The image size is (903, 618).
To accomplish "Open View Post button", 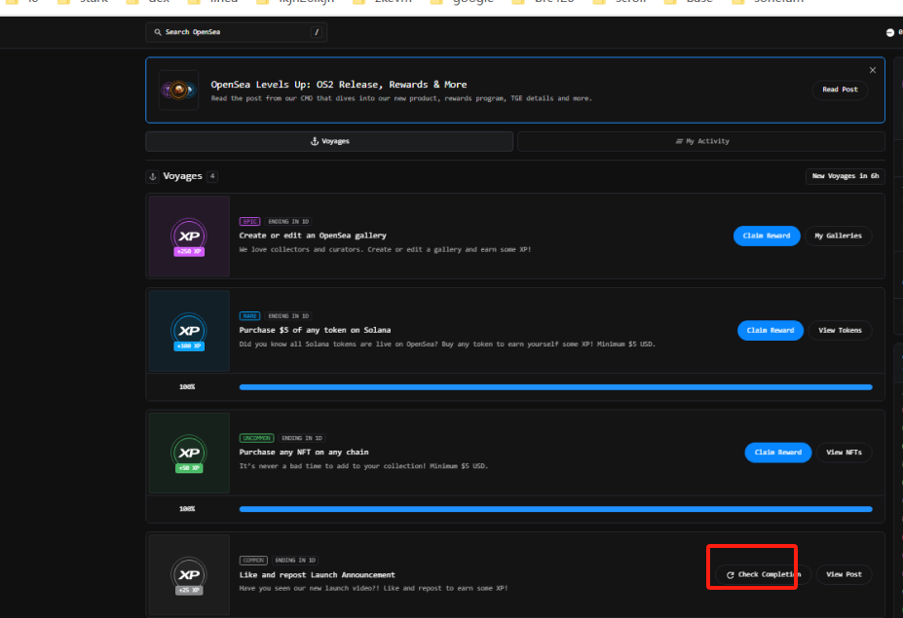I will tap(844, 574).
